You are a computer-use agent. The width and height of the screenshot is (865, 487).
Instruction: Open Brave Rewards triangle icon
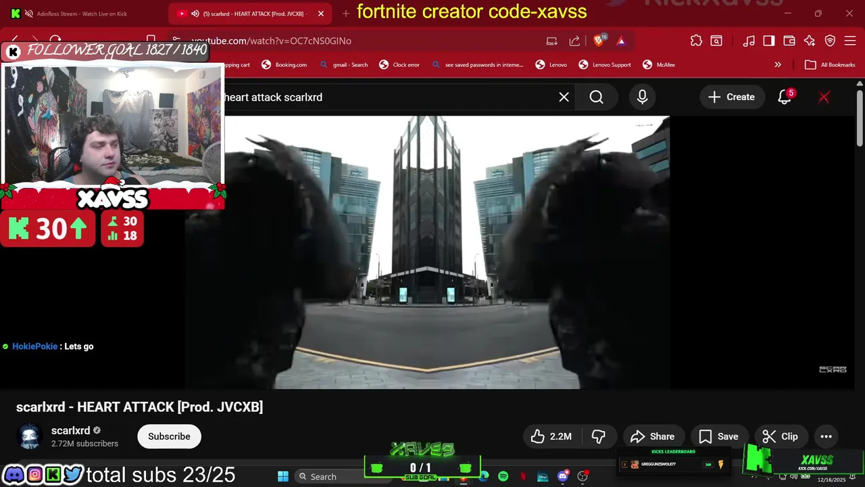(x=621, y=41)
